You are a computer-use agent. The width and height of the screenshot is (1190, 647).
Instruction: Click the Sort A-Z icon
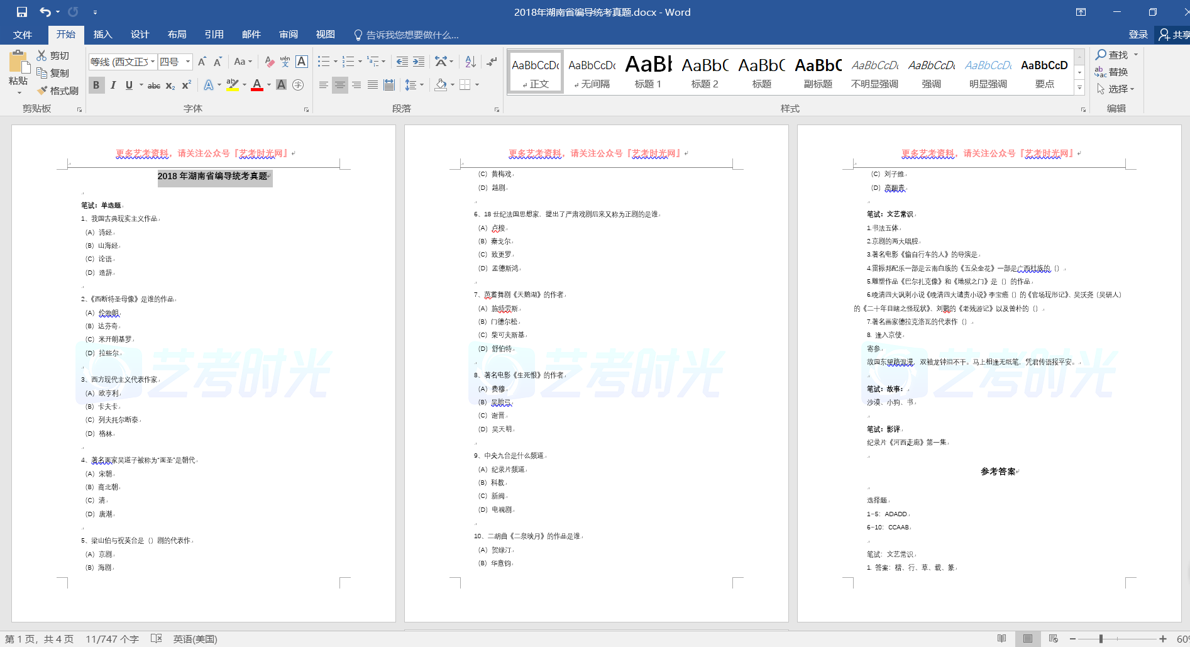[470, 62]
